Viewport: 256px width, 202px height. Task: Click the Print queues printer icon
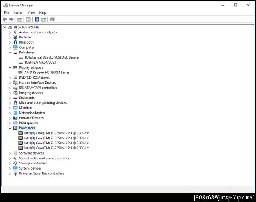15,123
